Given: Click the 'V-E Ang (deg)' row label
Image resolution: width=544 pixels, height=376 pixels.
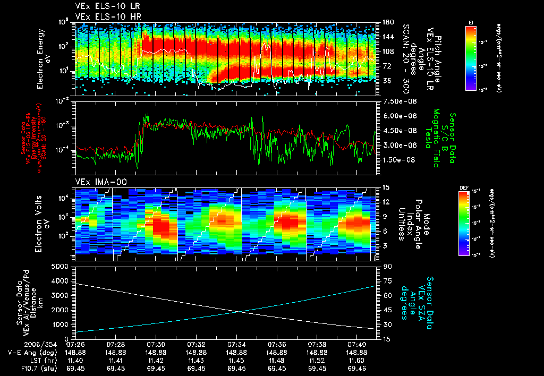Looking at the screenshot, I should pyautogui.click(x=32, y=353).
